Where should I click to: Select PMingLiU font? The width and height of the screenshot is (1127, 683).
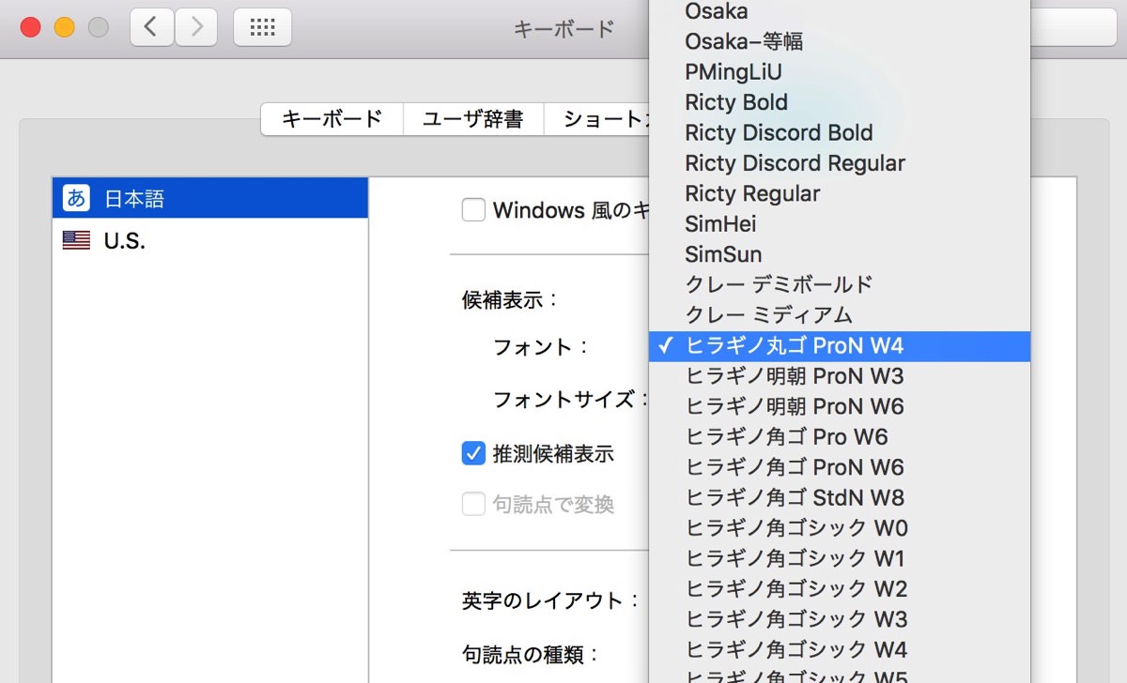click(x=840, y=71)
